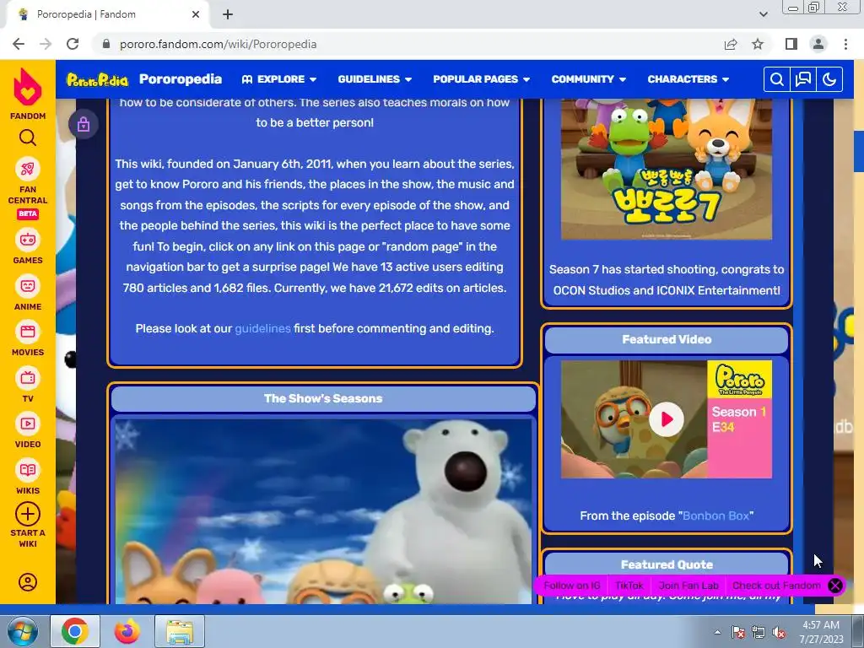Play the featured video
864x648 pixels.
click(x=666, y=419)
